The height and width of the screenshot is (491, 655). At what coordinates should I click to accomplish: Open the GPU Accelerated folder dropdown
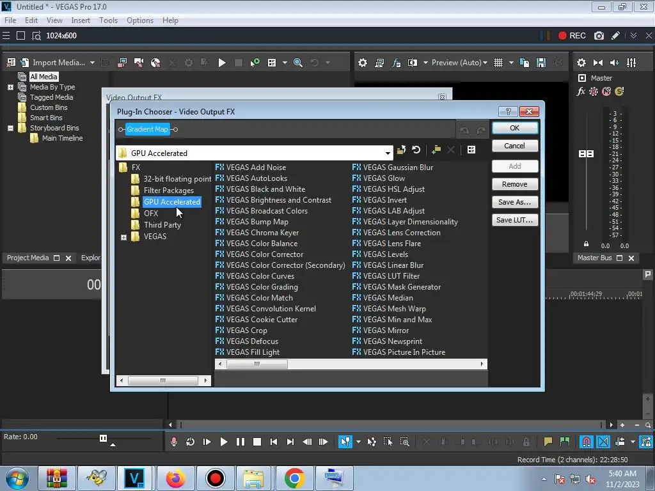click(x=388, y=153)
